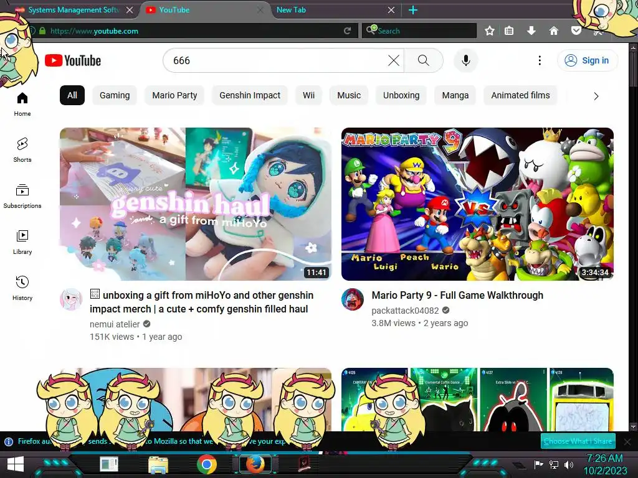Click the Firefox taskbar icon

255,464
